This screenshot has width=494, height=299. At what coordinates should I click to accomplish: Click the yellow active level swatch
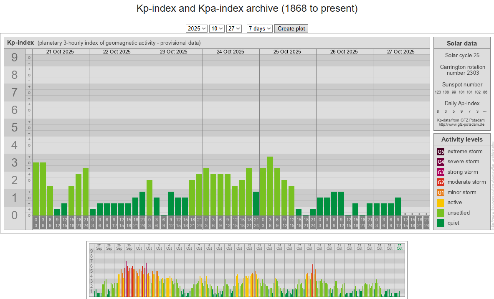441,203
